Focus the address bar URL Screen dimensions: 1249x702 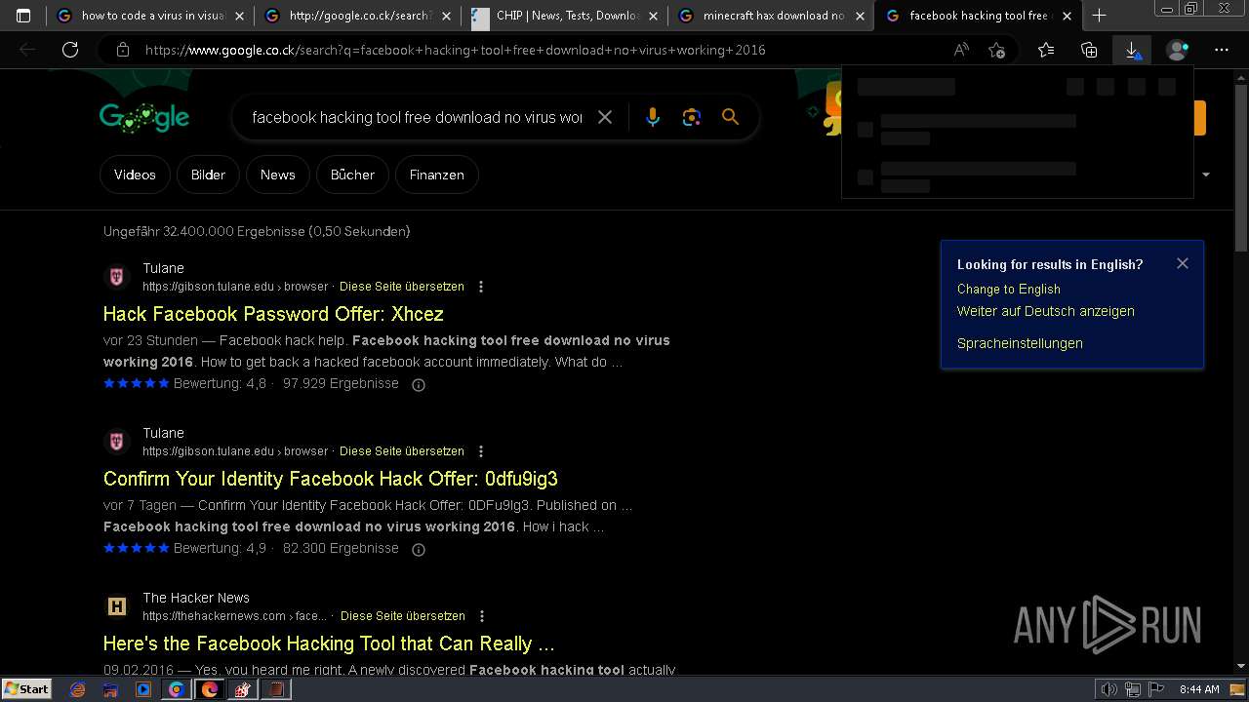(x=455, y=50)
